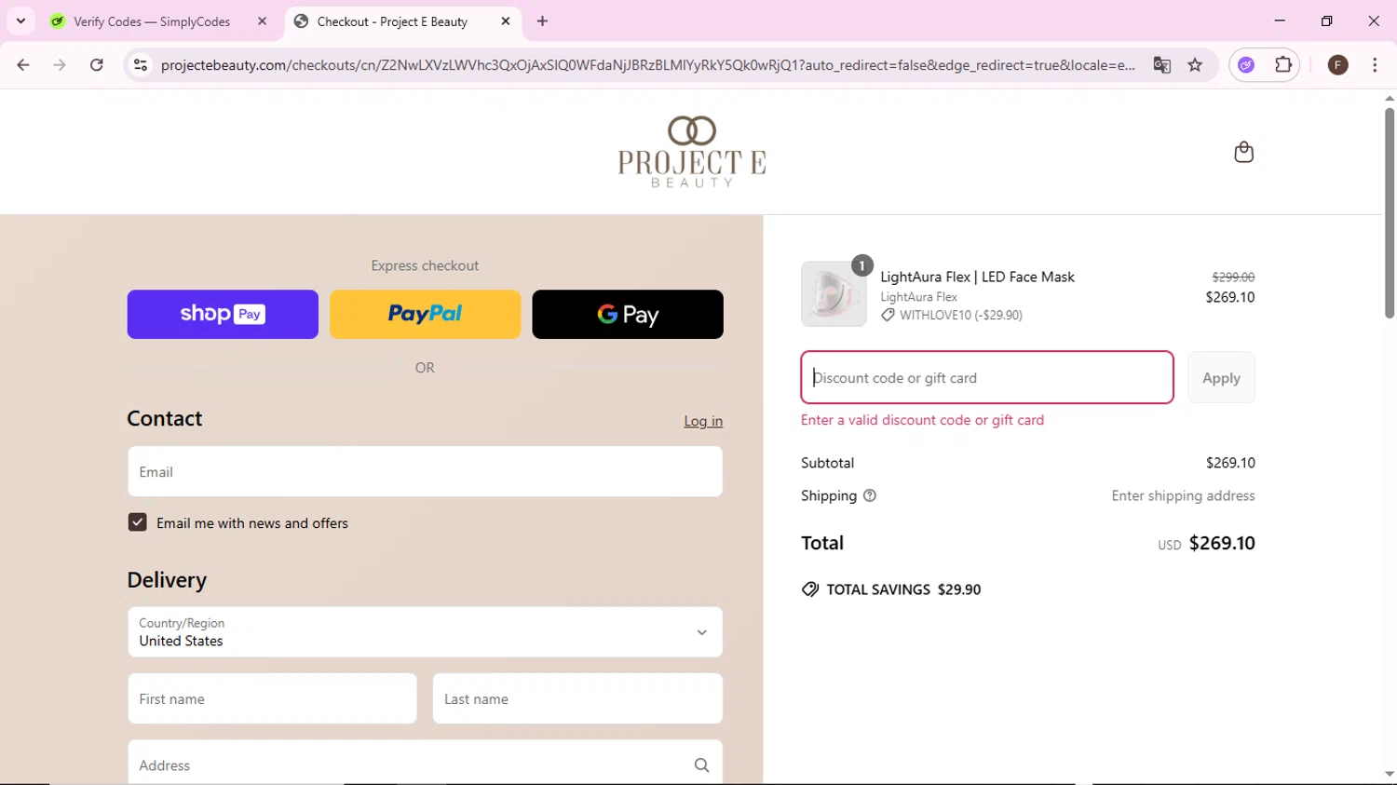Close the Checkout Project E Beauty tab
This screenshot has height=785, width=1397.
tap(506, 20)
